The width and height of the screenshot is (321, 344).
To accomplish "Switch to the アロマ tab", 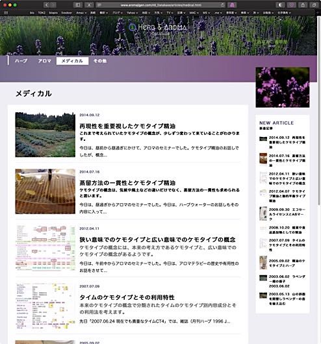I will tap(44, 61).
